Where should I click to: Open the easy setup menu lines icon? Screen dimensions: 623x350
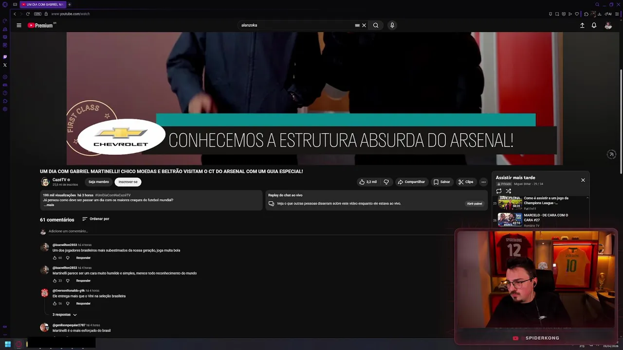pyautogui.click(x=618, y=14)
